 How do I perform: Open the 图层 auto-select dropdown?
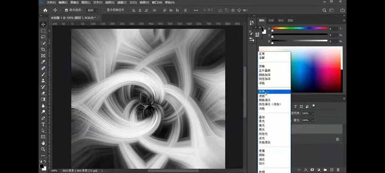[93, 10]
